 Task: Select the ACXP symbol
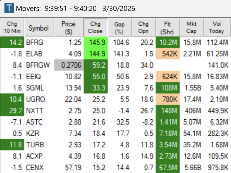click(34, 156)
